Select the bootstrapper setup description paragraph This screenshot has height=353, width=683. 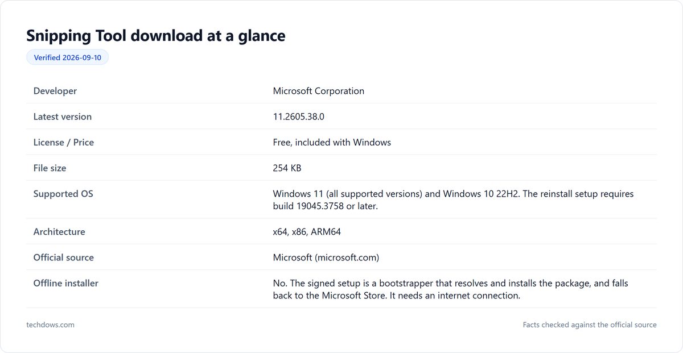pos(451,289)
